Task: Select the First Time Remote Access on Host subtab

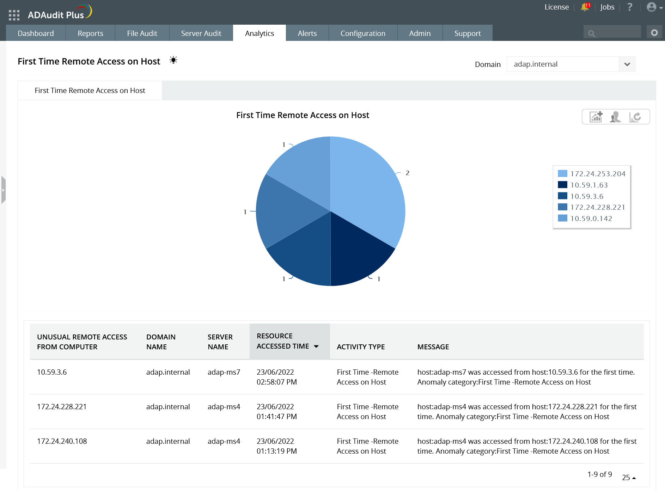Action: (x=90, y=91)
